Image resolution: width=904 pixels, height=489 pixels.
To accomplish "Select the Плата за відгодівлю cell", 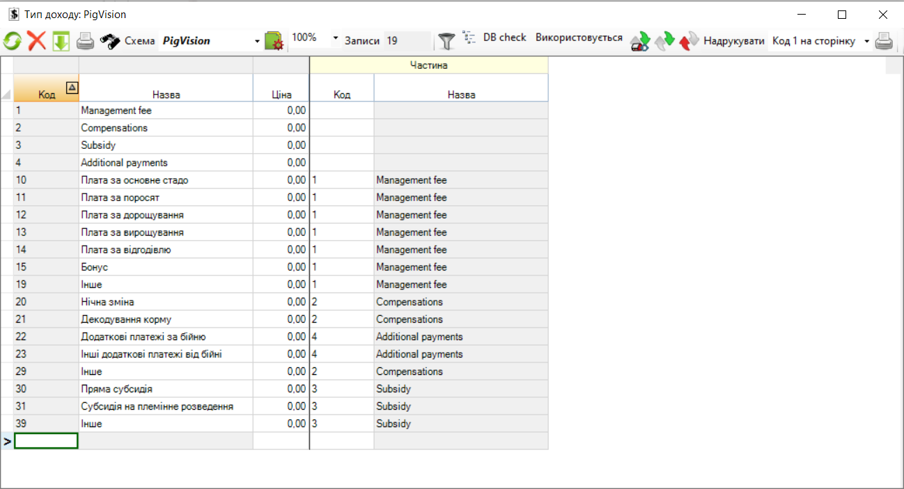I will pos(166,250).
